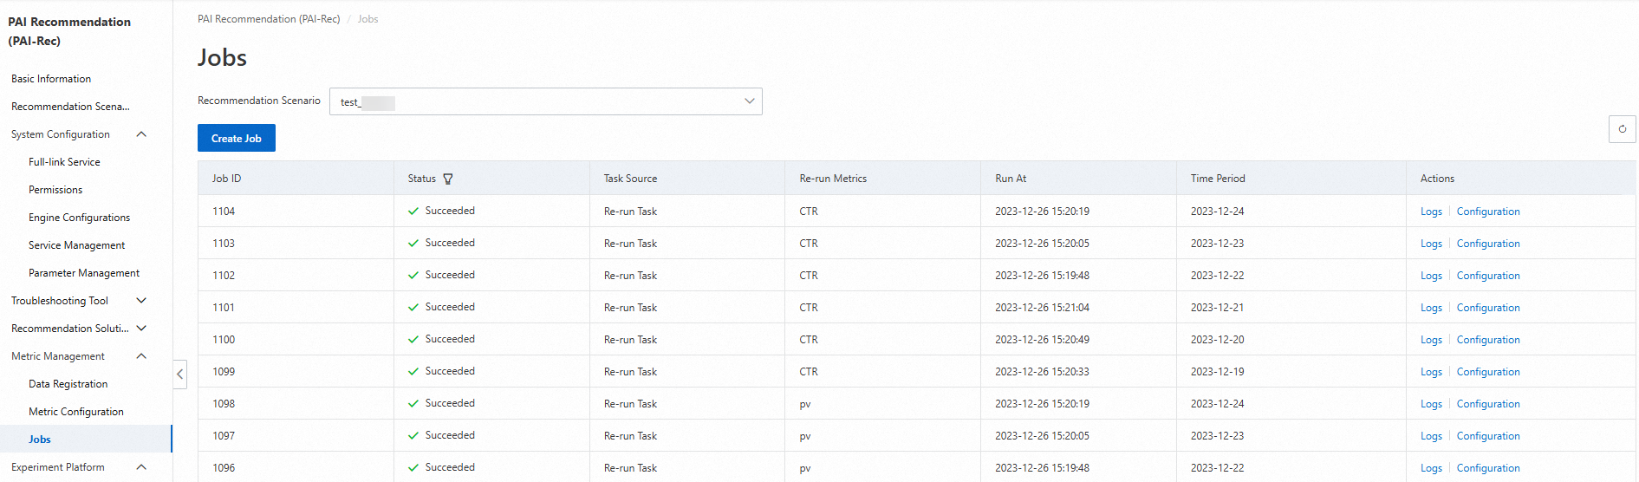The height and width of the screenshot is (482, 1639).
Task: Click the Run At column header
Action: 1011,179
